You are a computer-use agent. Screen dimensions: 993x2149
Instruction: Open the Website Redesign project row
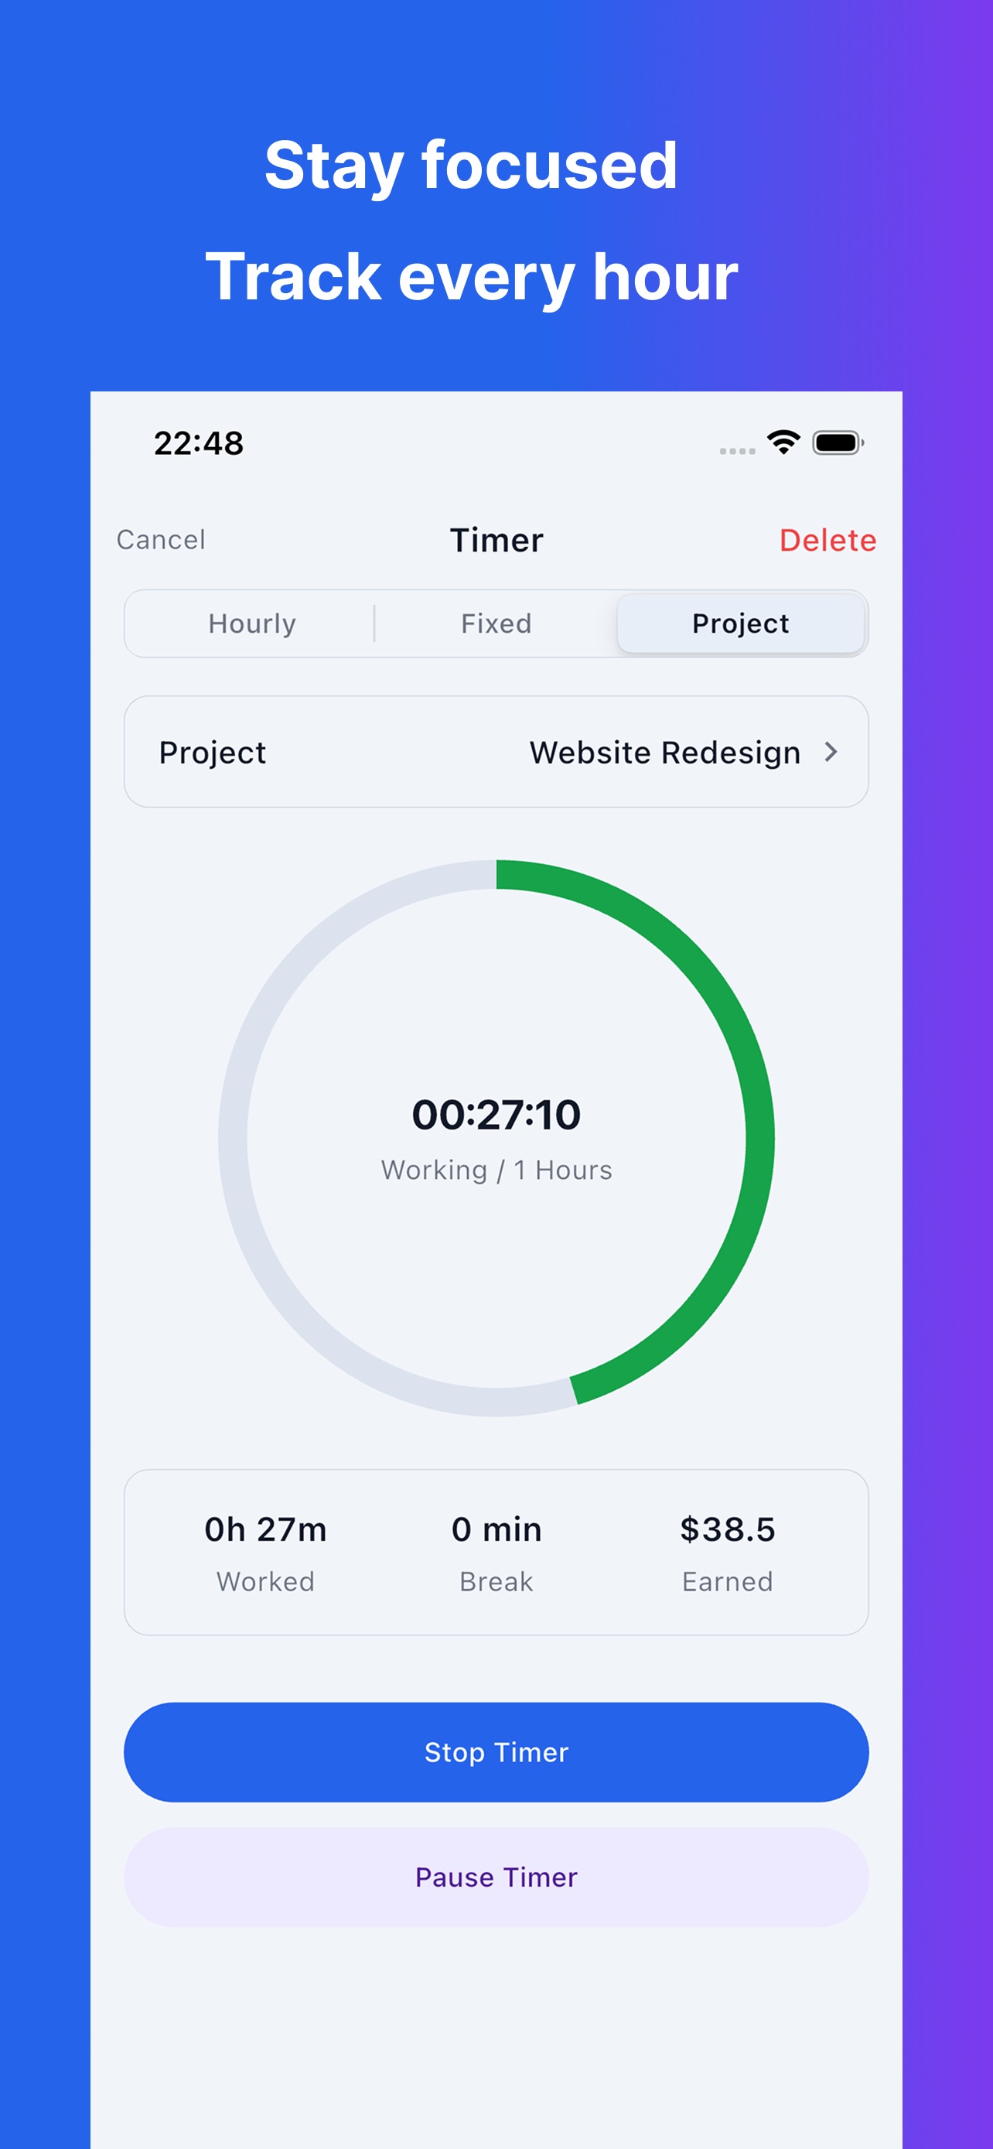coord(496,752)
